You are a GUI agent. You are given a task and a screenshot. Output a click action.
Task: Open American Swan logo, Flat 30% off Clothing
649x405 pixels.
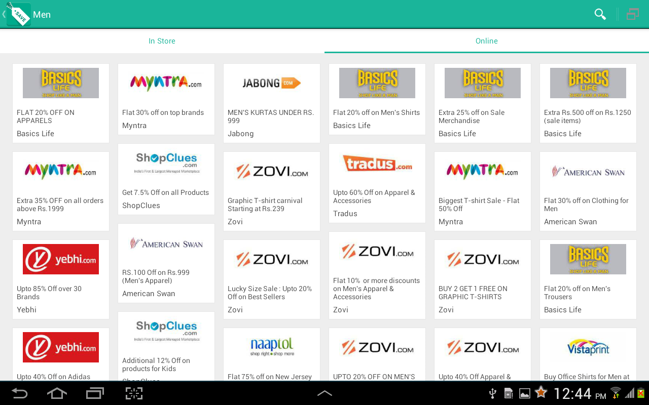pos(588,172)
